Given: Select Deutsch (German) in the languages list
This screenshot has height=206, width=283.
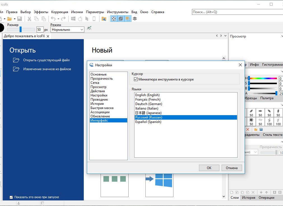Looking at the screenshot, I should point(186,104).
